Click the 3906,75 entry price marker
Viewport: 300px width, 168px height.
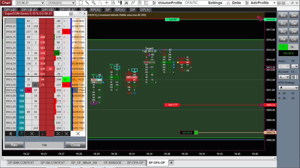[270, 133]
